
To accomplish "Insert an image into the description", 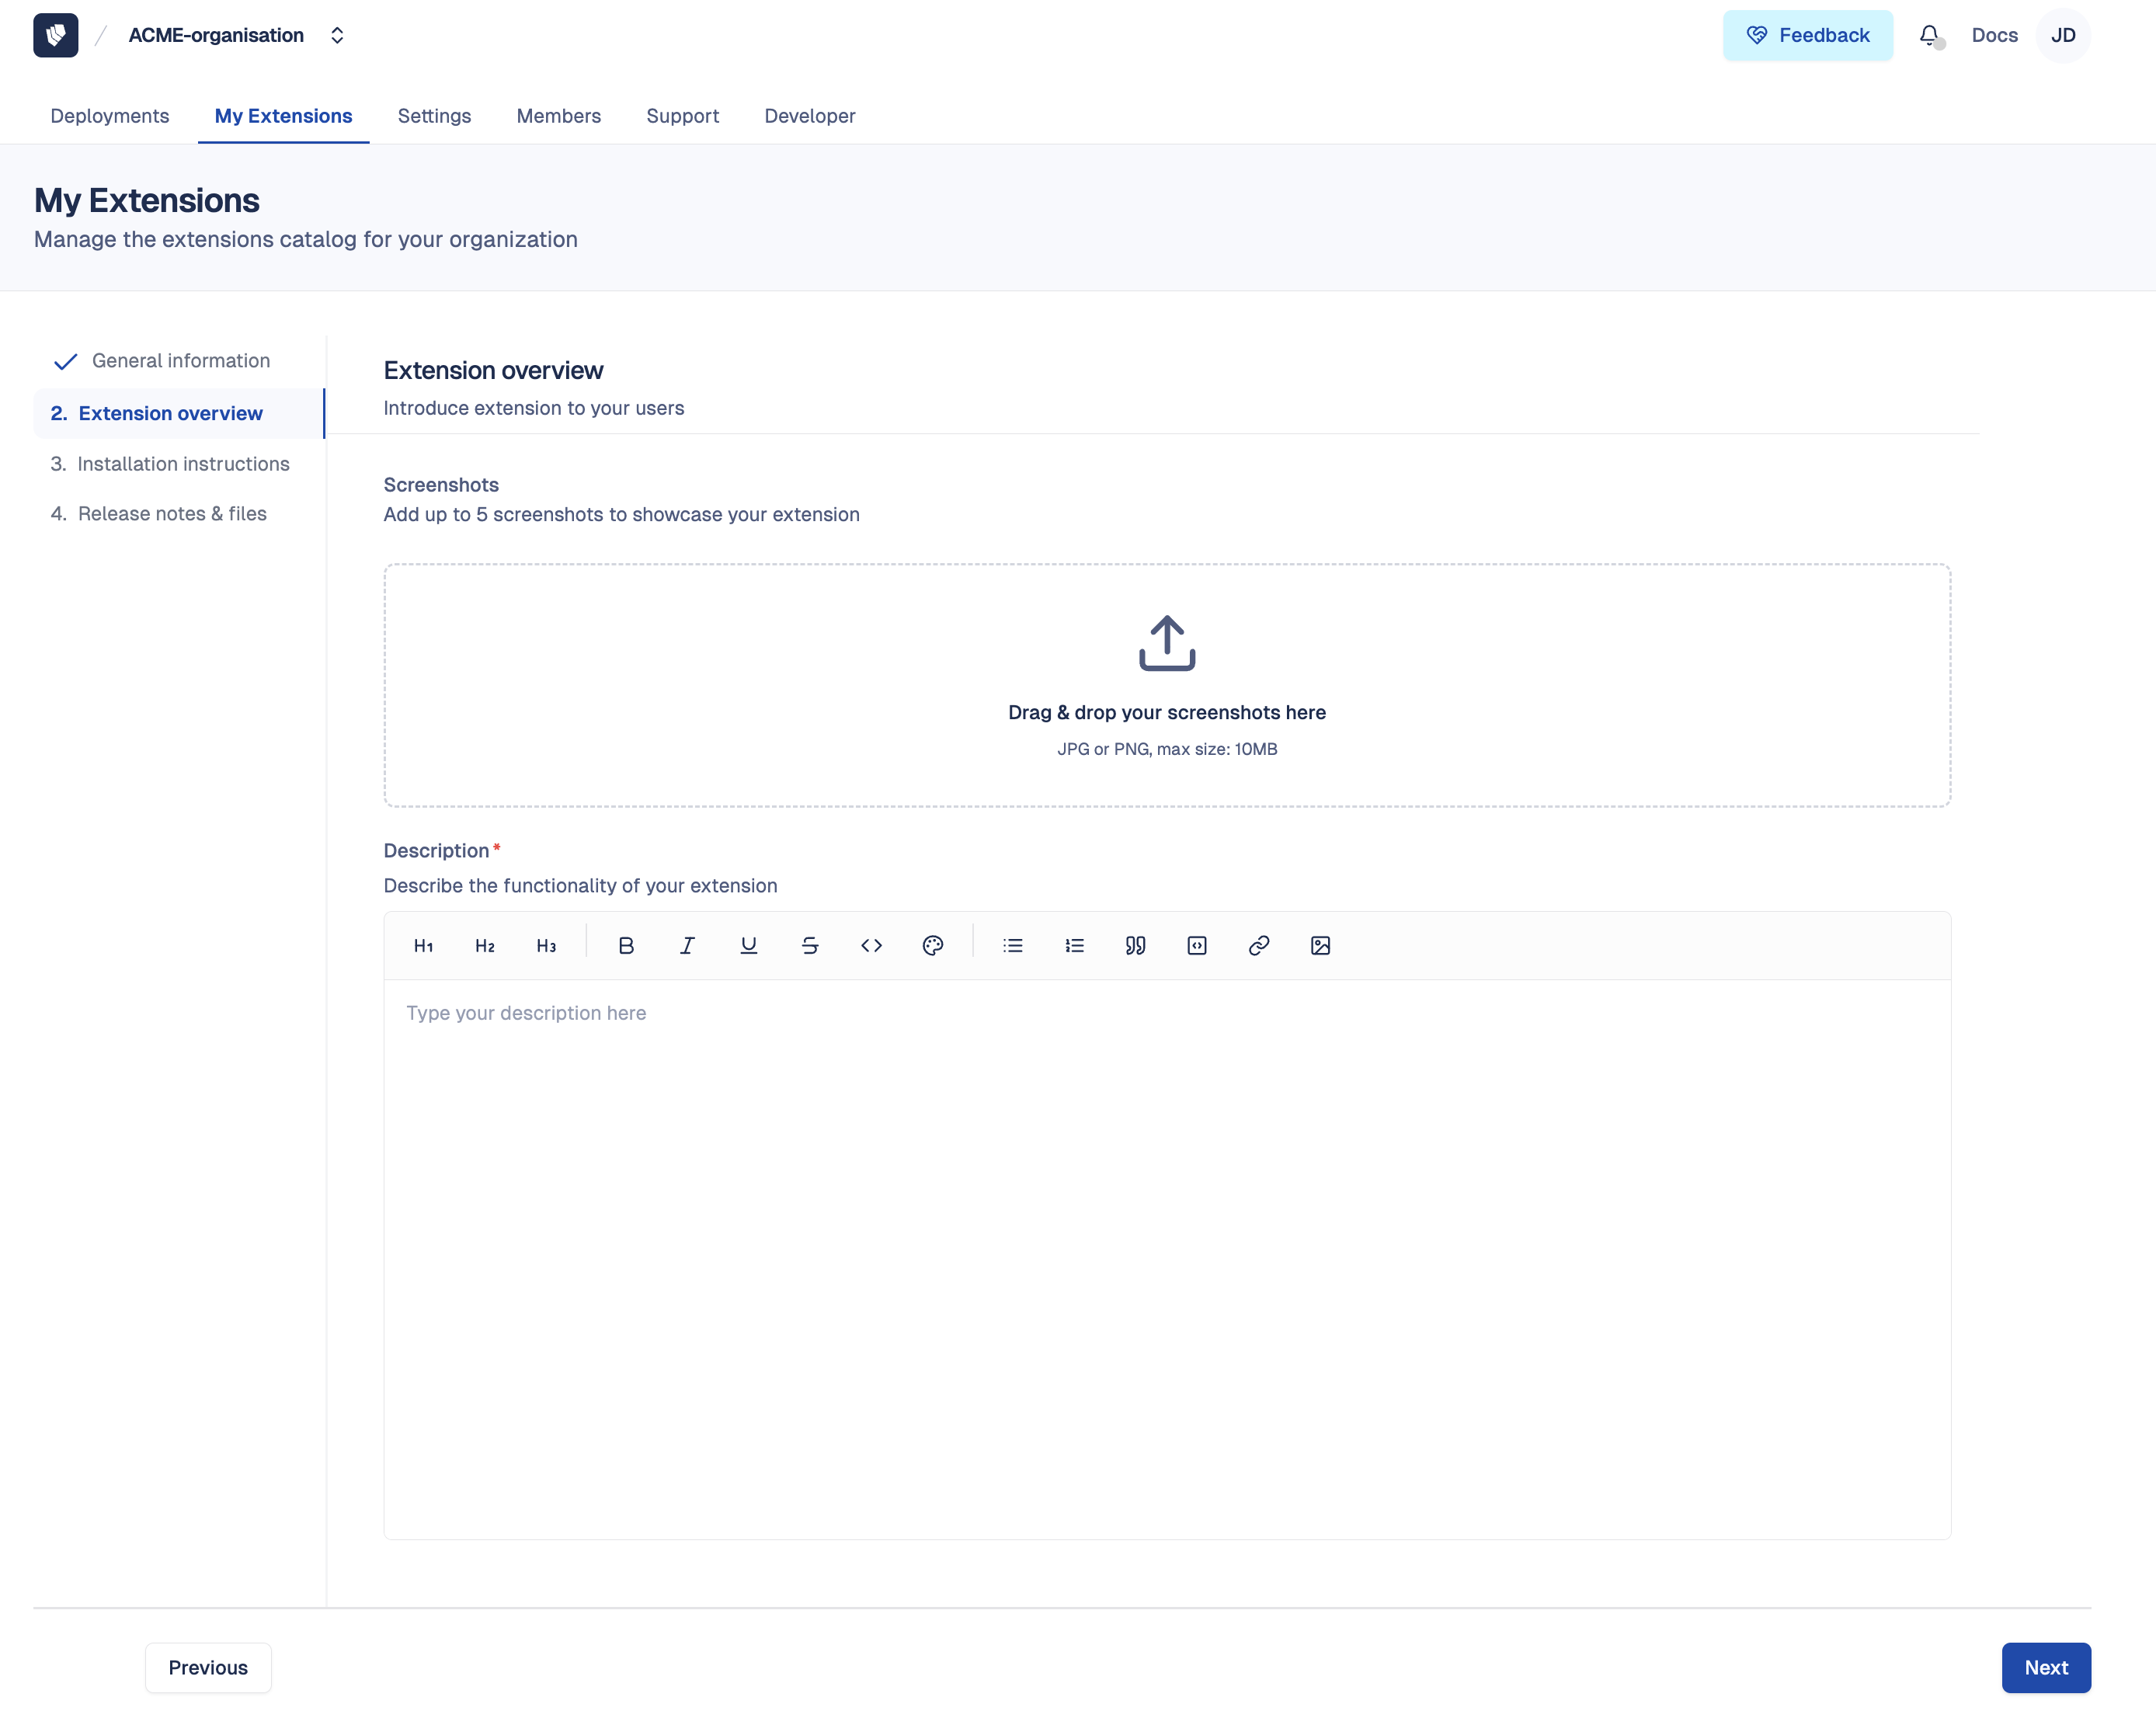I will point(1320,945).
